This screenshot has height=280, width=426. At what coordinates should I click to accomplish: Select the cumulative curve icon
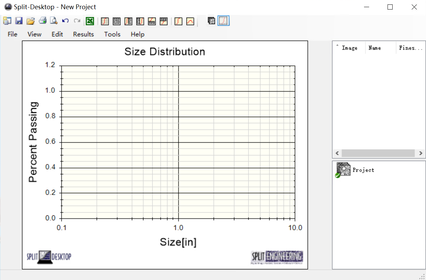pos(178,21)
